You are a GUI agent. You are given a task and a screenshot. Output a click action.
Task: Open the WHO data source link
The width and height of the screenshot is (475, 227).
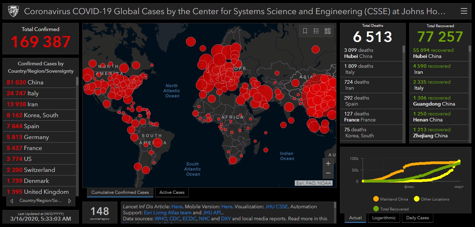click(x=160, y=219)
